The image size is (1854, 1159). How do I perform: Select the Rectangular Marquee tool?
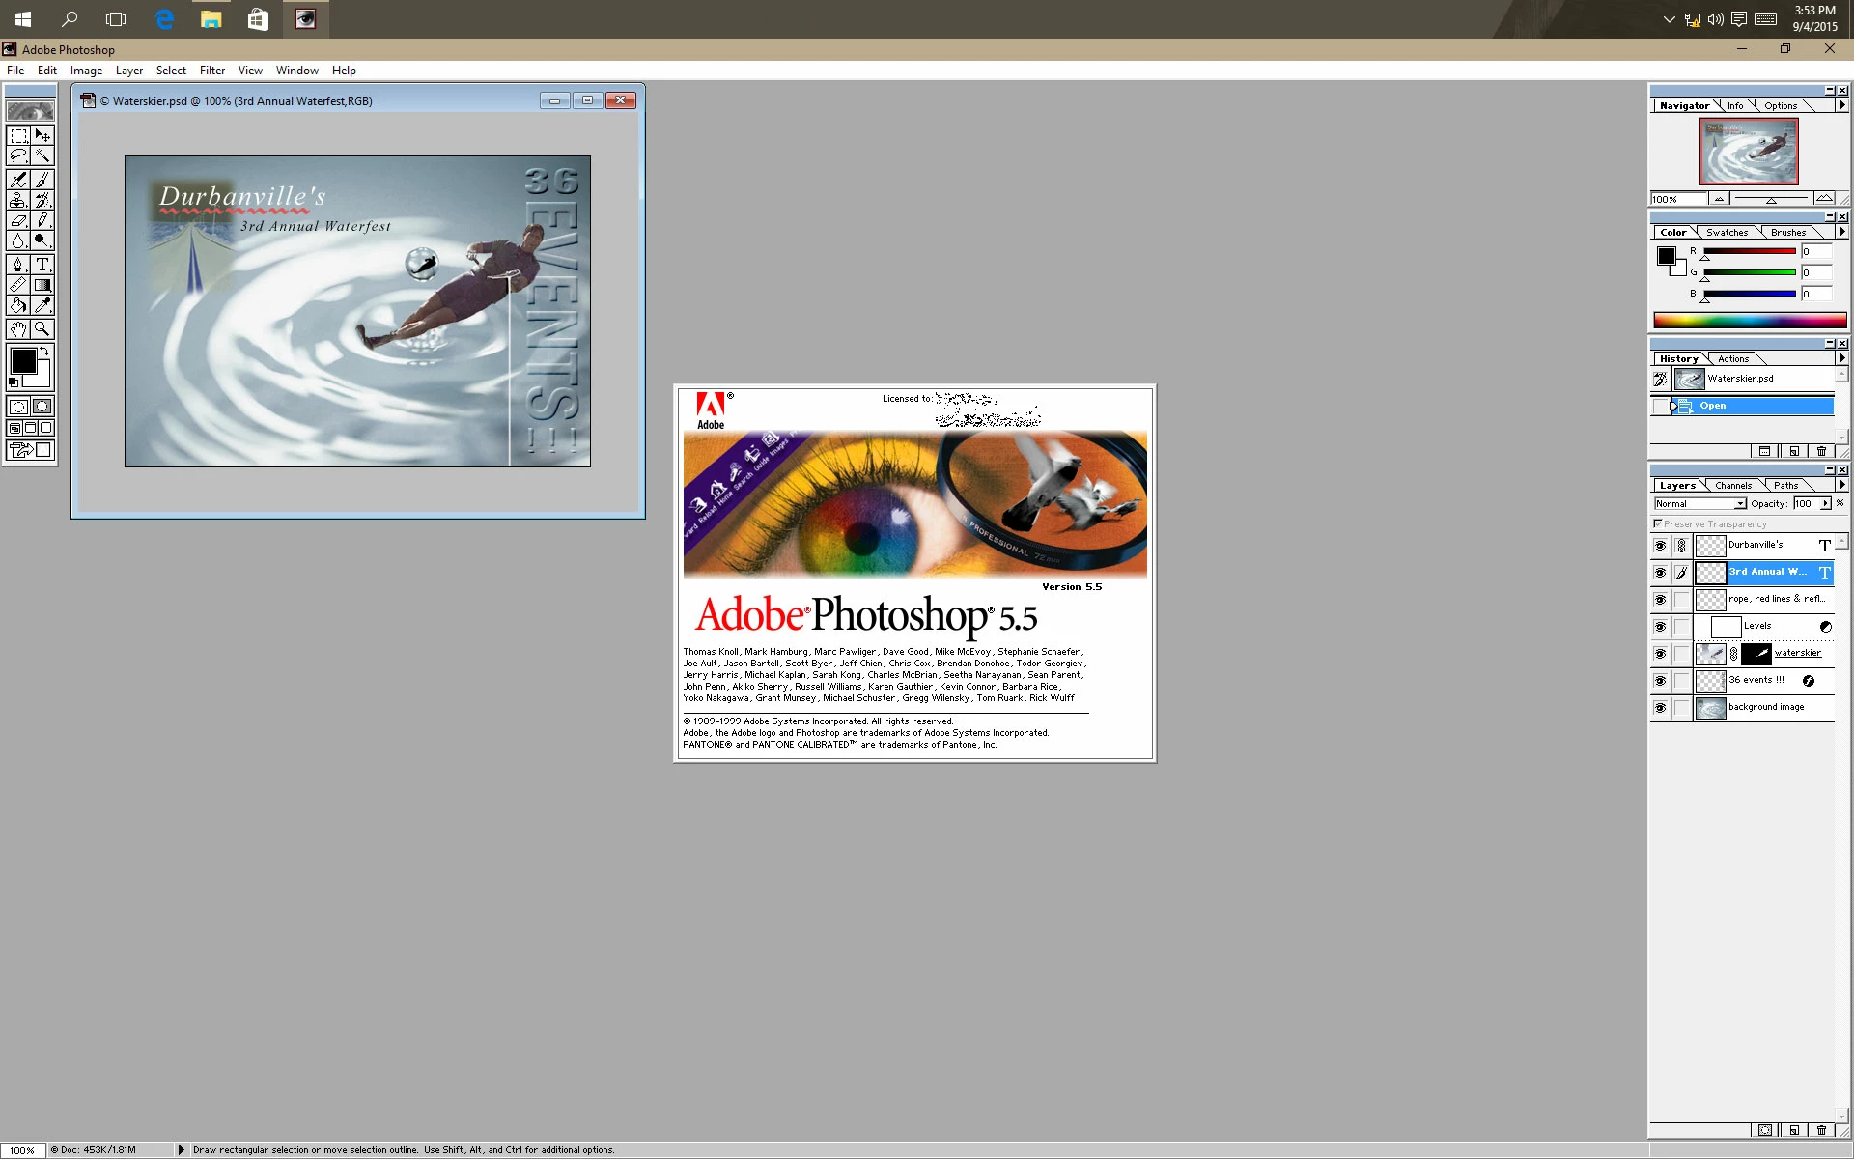coord(18,136)
